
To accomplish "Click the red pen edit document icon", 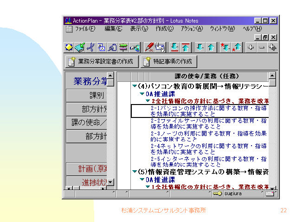I will click(x=149, y=47).
